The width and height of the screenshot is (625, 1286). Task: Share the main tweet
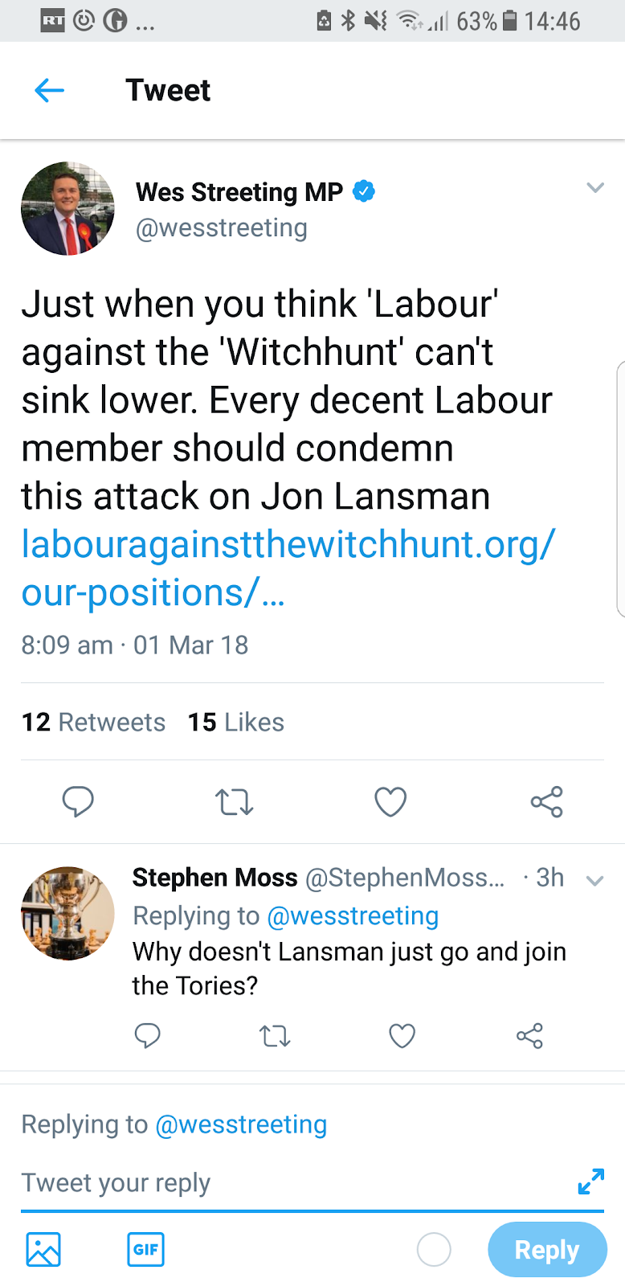(x=547, y=801)
